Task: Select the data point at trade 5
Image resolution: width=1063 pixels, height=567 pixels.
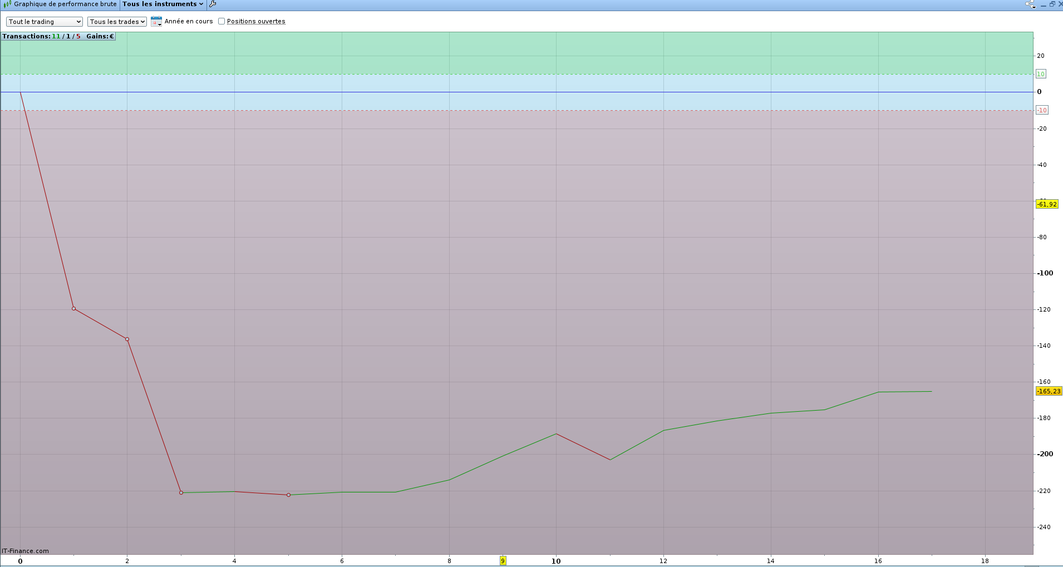Action: click(288, 495)
